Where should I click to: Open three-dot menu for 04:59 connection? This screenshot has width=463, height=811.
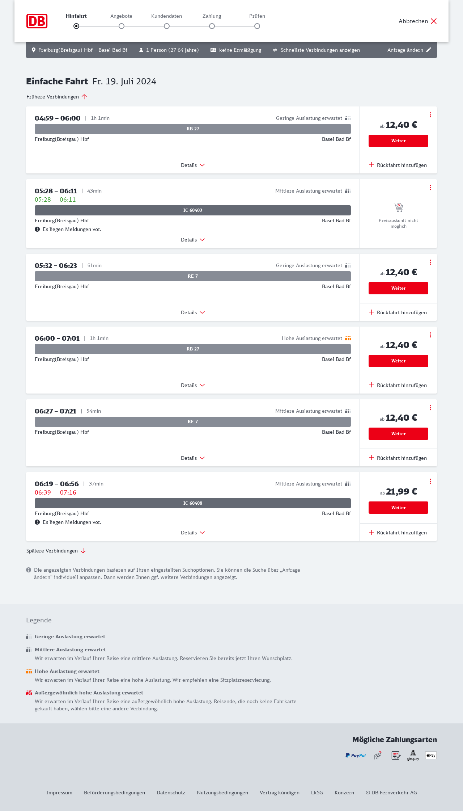point(430,115)
